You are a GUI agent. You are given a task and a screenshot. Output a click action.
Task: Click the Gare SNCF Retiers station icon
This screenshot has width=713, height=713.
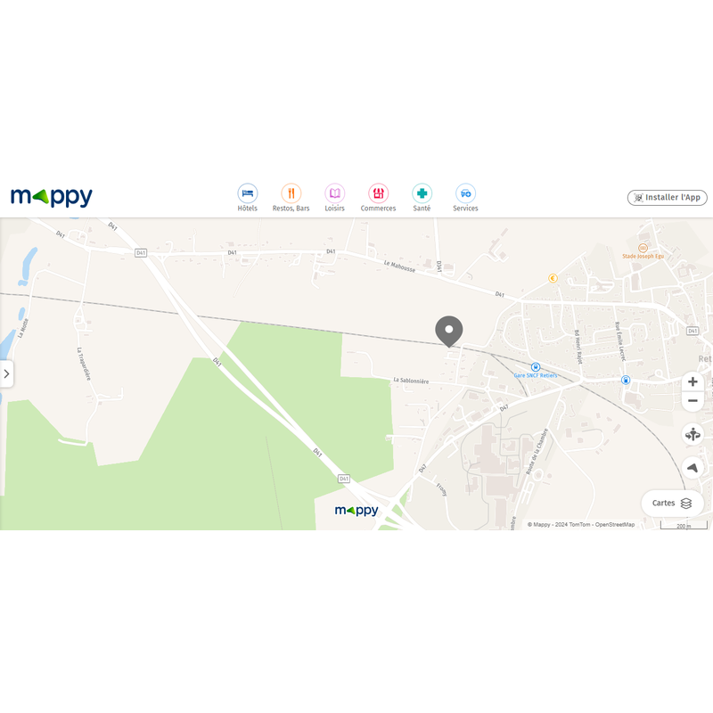coord(536,367)
